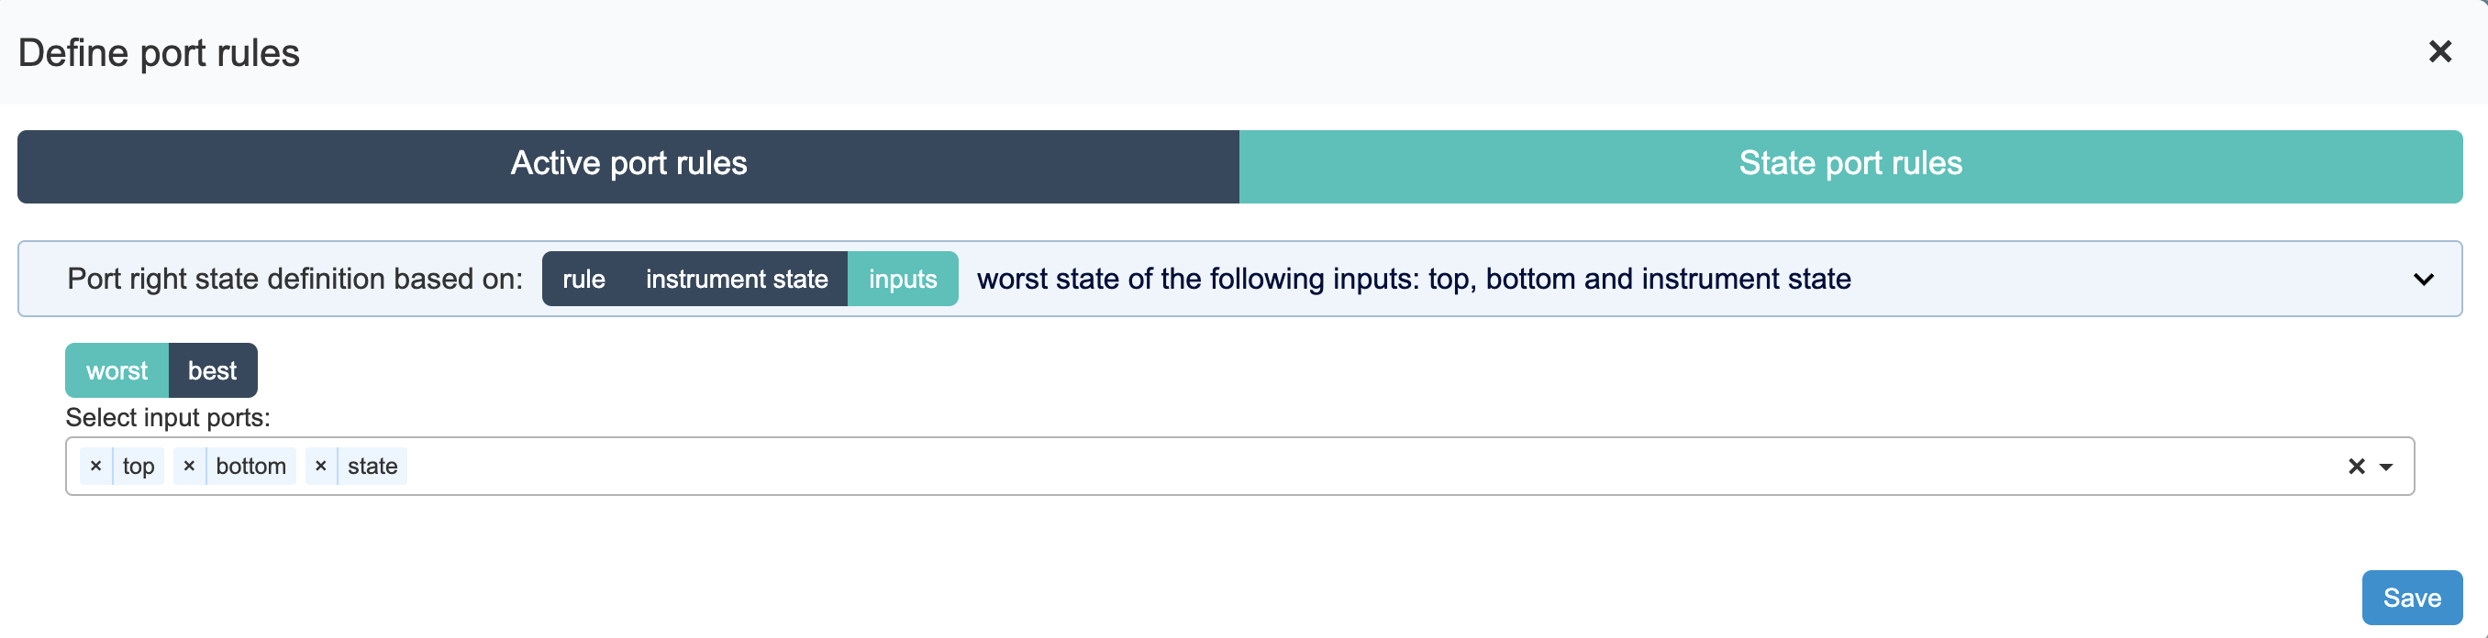Screen dimensions: 2488x638
Task: Click the bottom port tag label
Action: pos(251,467)
